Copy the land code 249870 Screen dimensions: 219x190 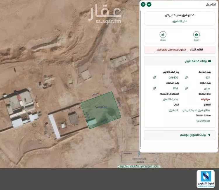pos(154,77)
